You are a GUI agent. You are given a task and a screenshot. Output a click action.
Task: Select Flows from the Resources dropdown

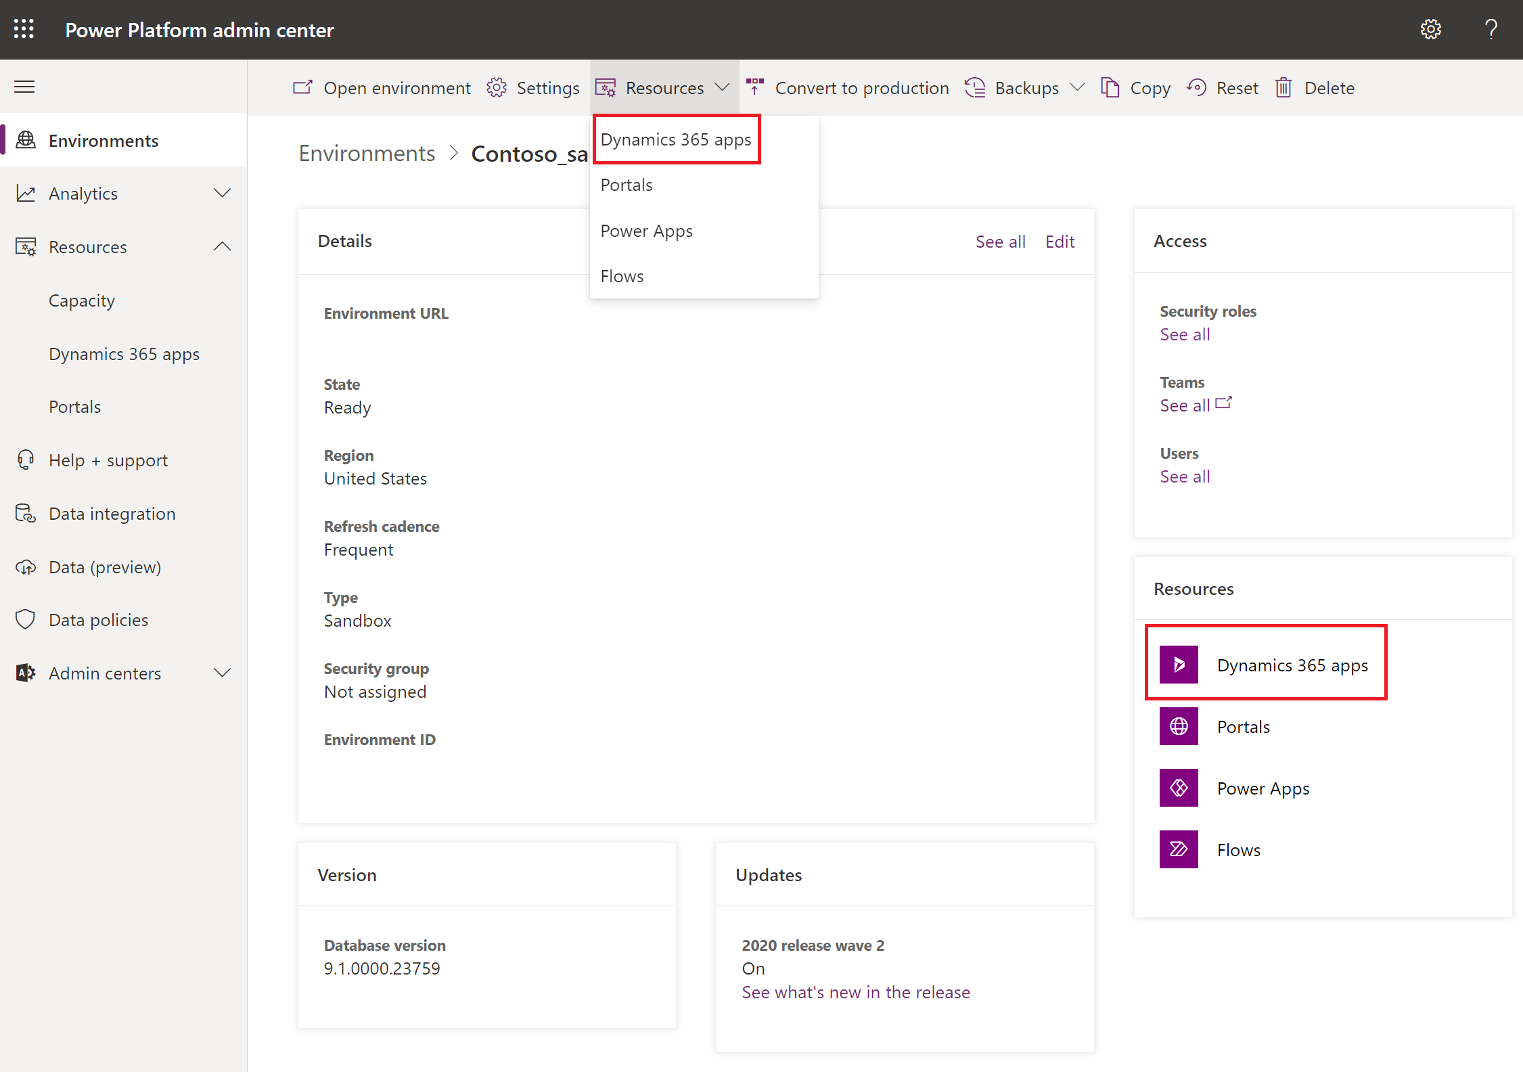point(622,275)
